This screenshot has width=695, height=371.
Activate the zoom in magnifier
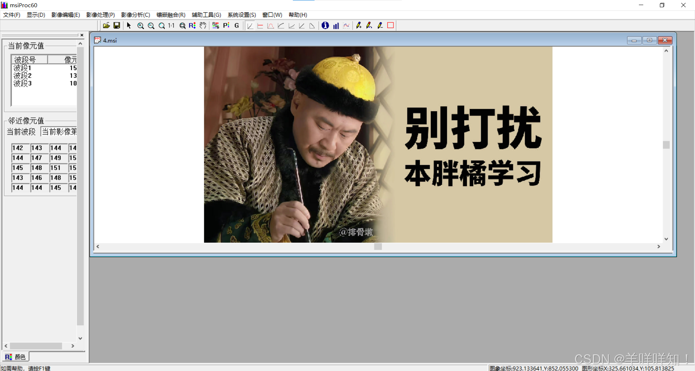(140, 26)
